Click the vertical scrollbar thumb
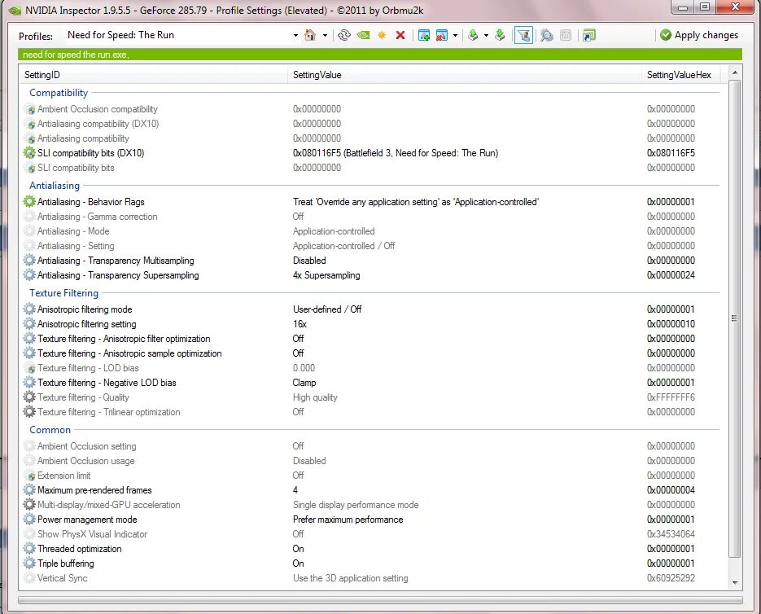761x614 pixels. (735, 318)
